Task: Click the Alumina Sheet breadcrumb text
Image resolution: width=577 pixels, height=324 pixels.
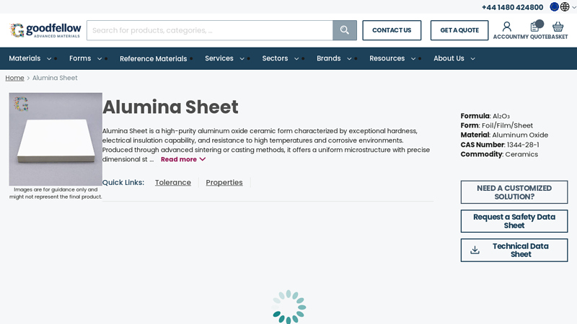Action: (55, 78)
